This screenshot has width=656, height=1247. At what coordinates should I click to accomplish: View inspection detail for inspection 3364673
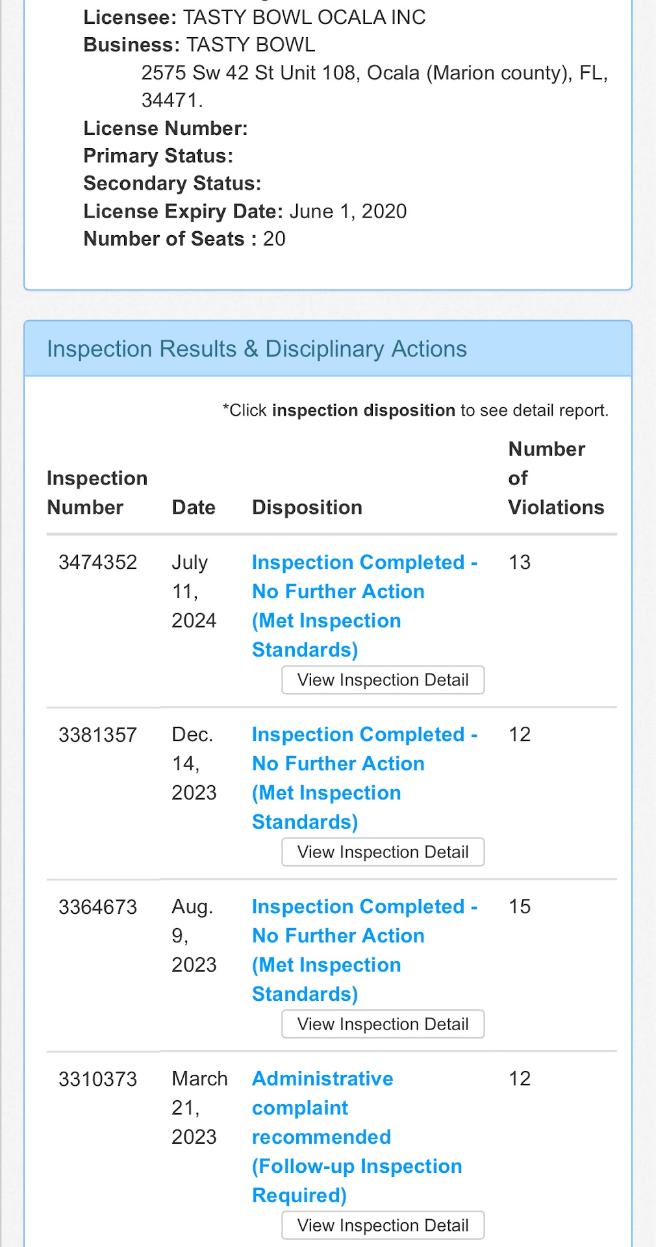pos(383,1024)
